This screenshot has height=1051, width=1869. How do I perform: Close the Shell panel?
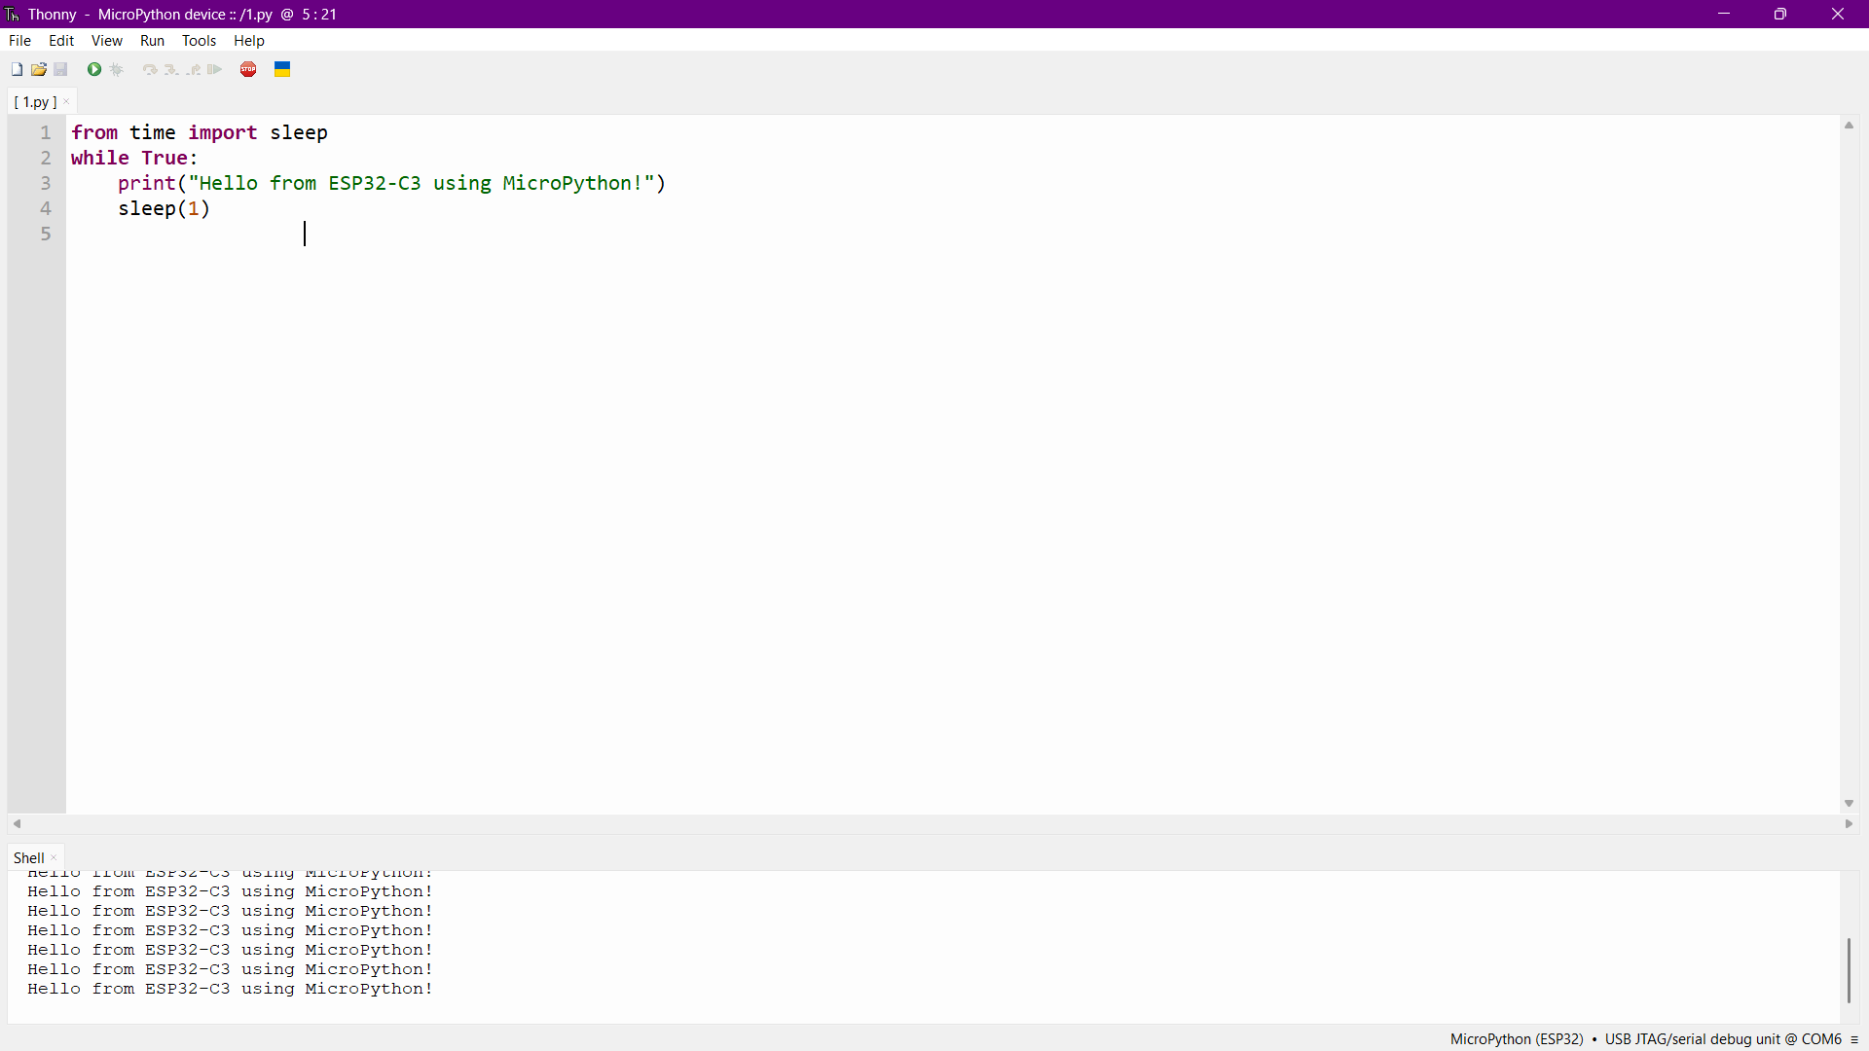coord(55,858)
